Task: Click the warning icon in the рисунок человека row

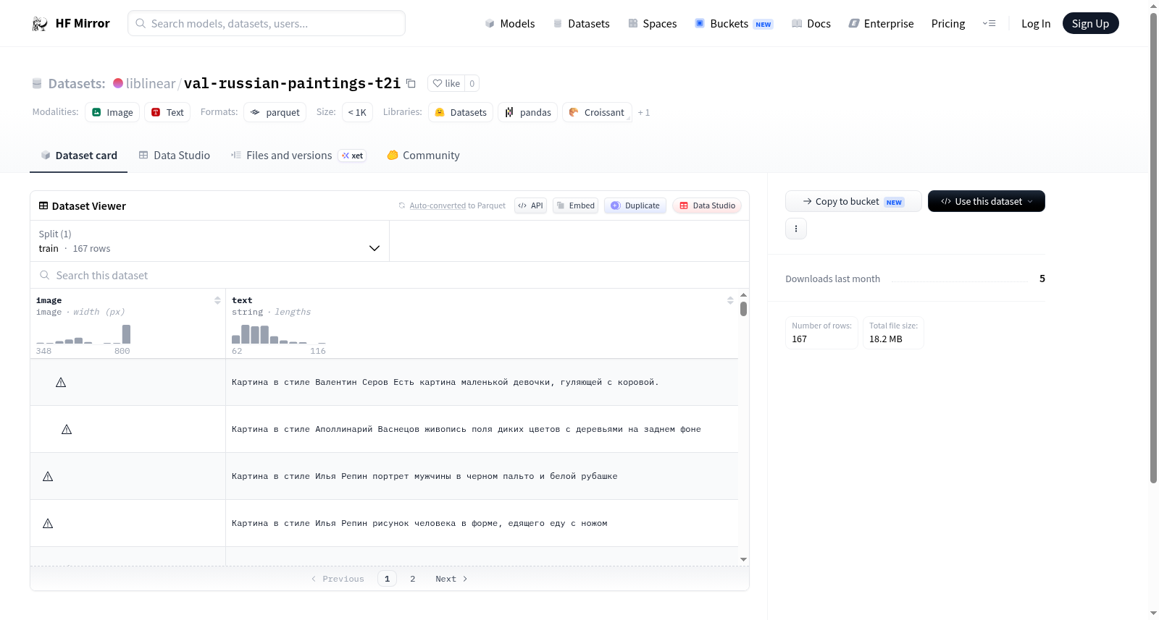Action: pyautogui.click(x=48, y=523)
